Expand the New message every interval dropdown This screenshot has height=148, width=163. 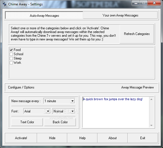pyautogui.click(x=72, y=101)
